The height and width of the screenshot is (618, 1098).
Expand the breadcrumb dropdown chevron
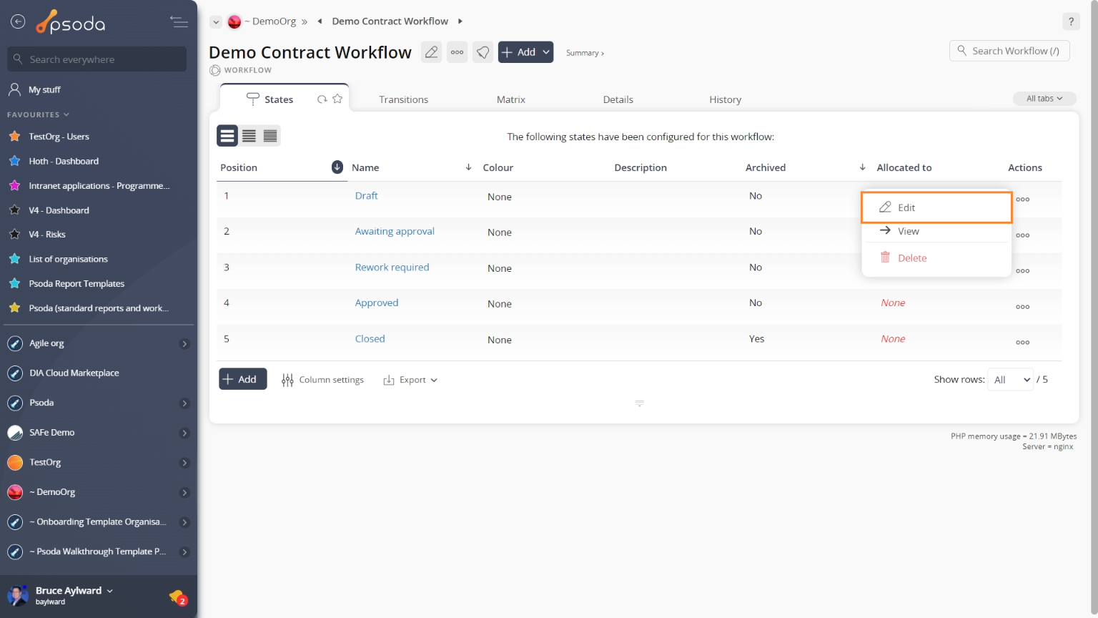(216, 22)
